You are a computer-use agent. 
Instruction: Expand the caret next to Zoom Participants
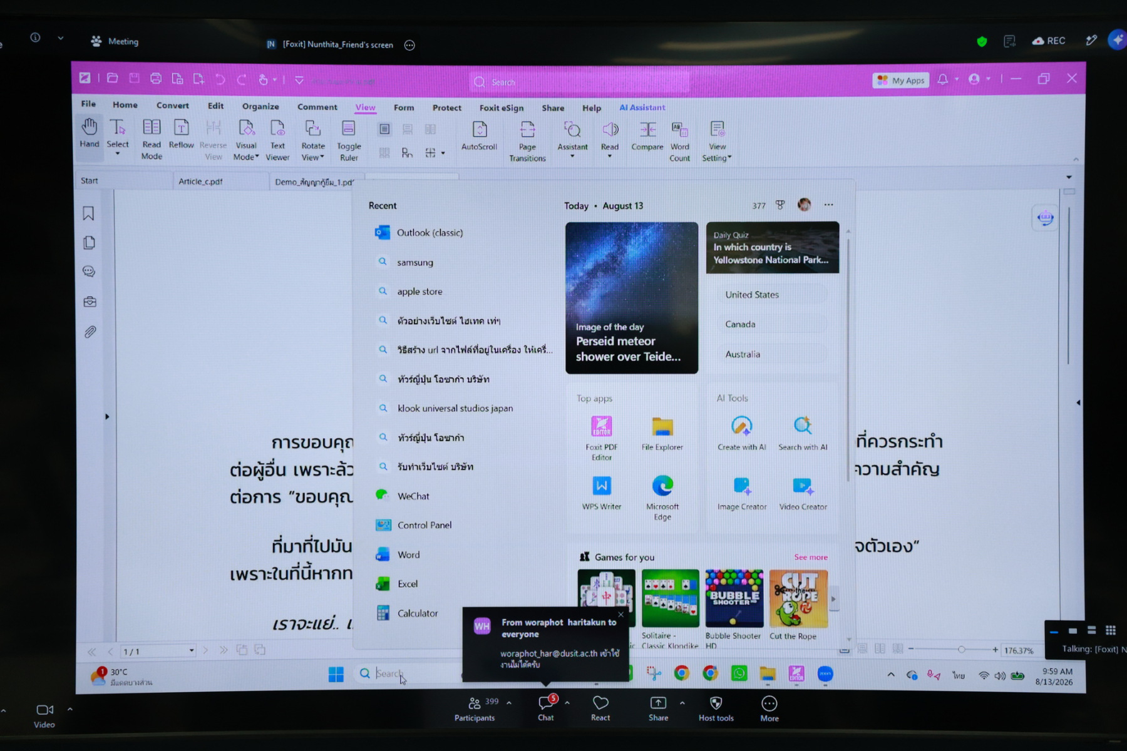tap(509, 703)
